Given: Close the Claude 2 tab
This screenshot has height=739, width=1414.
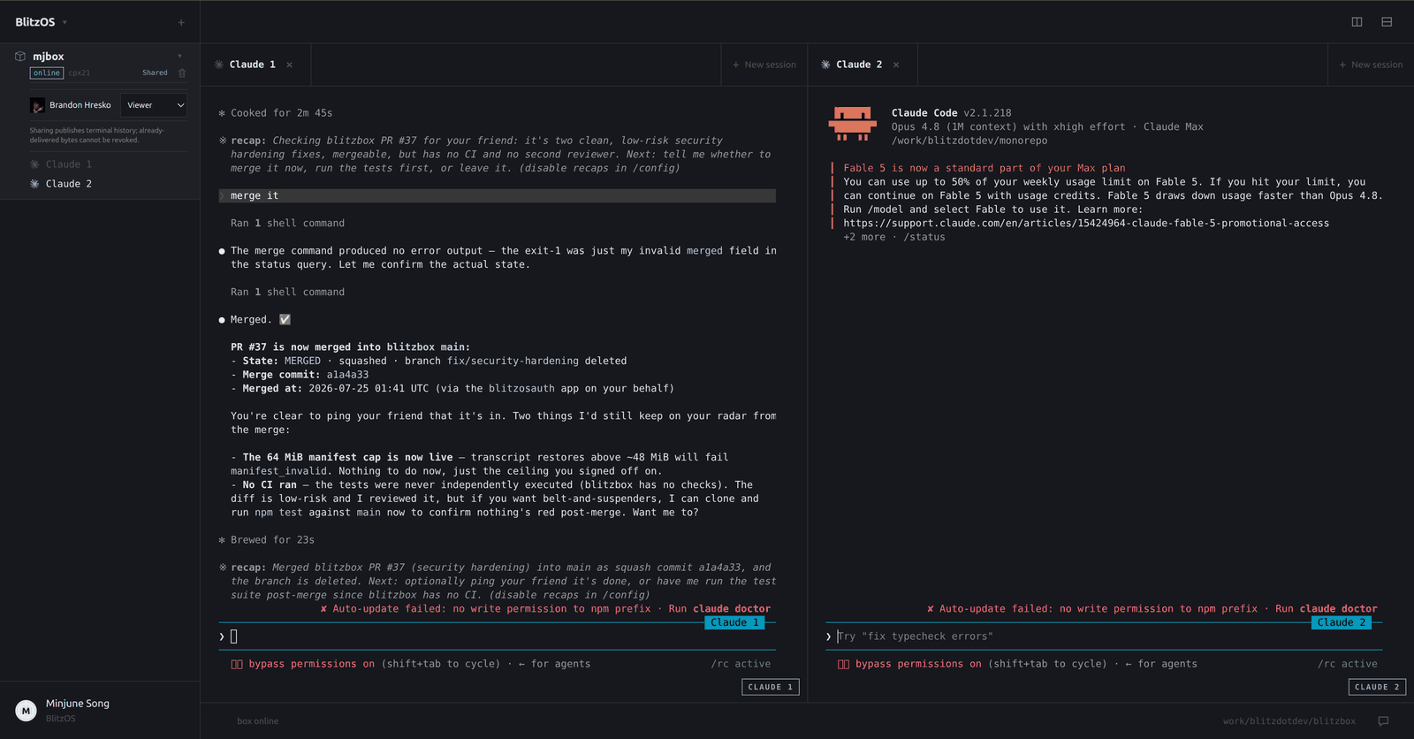Looking at the screenshot, I should pyautogui.click(x=896, y=65).
